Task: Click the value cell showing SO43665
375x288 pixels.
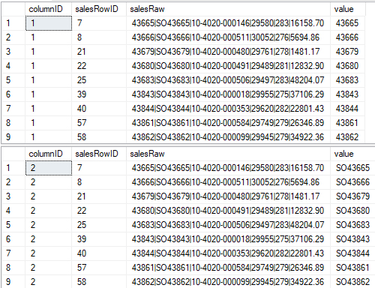Action: [352, 168]
